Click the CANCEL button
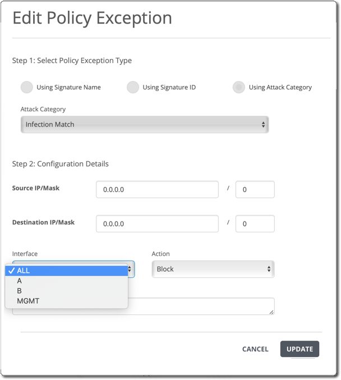The image size is (341, 380). 255,349
